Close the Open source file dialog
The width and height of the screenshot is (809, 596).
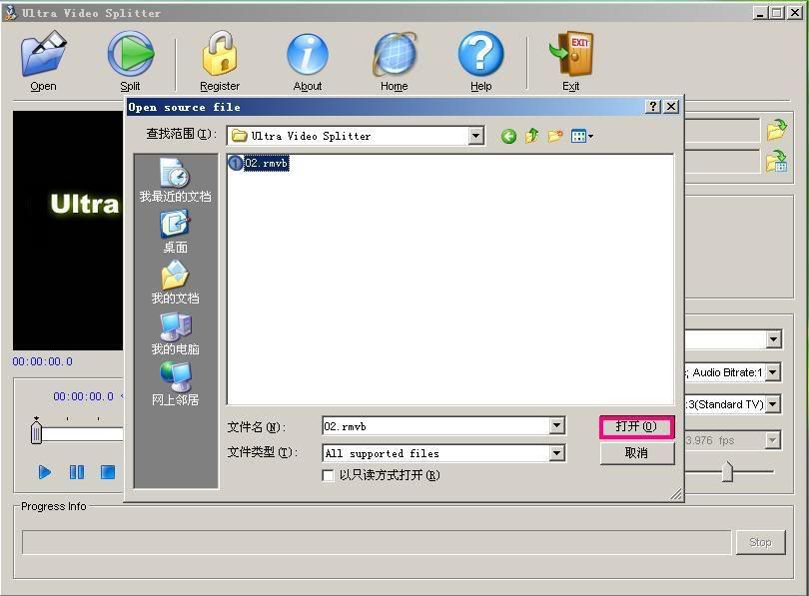click(x=671, y=107)
